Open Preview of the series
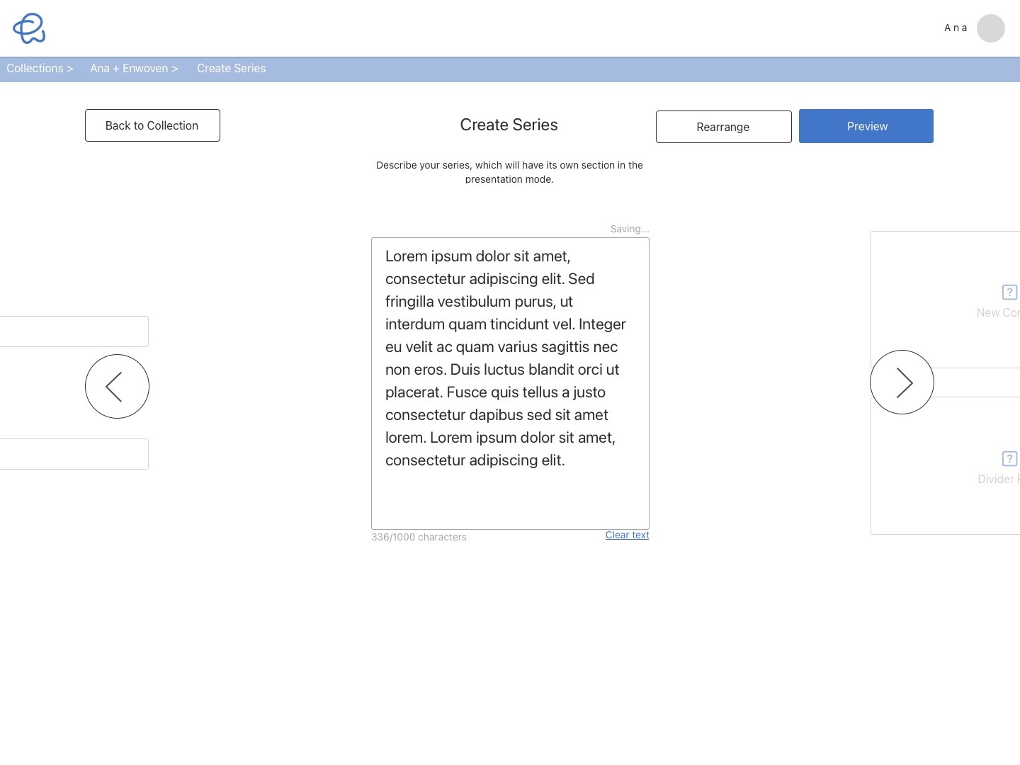The image size is (1020, 765). pyautogui.click(x=866, y=126)
